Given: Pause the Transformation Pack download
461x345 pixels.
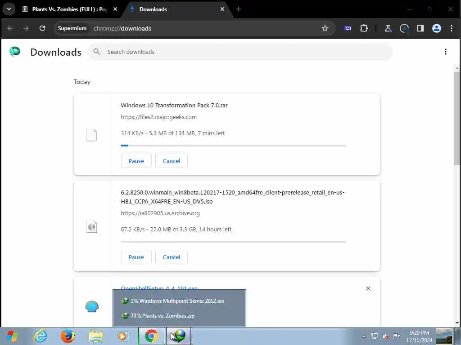Looking at the screenshot, I should click(x=136, y=161).
